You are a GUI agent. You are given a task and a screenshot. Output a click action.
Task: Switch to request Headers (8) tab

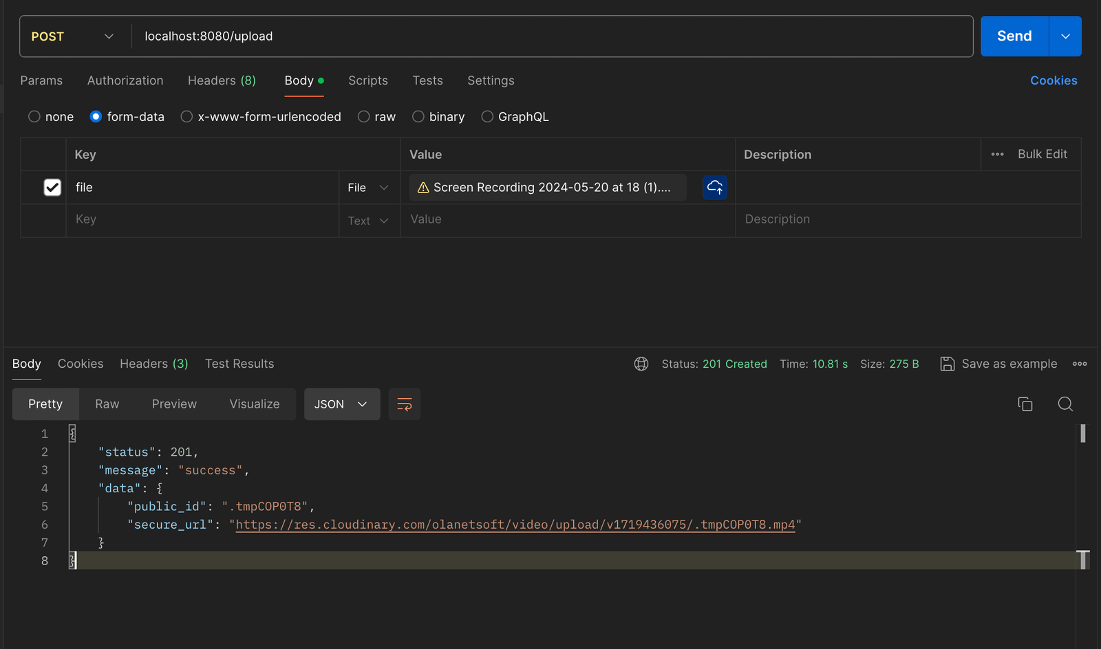[222, 80]
